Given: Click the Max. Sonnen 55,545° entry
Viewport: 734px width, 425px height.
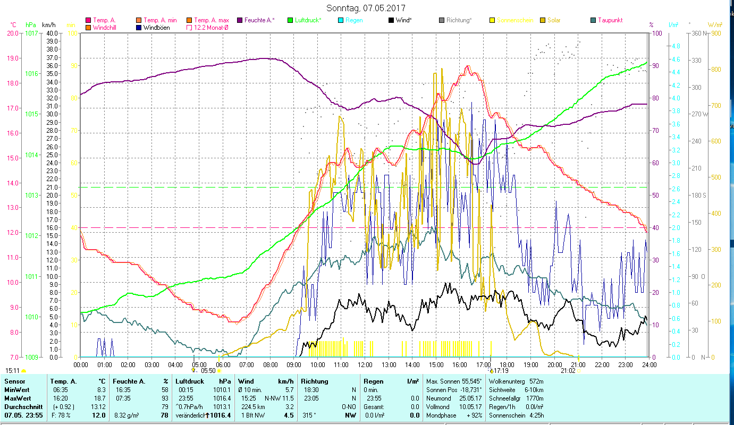Looking at the screenshot, I should pyautogui.click(x=454, y=381).
